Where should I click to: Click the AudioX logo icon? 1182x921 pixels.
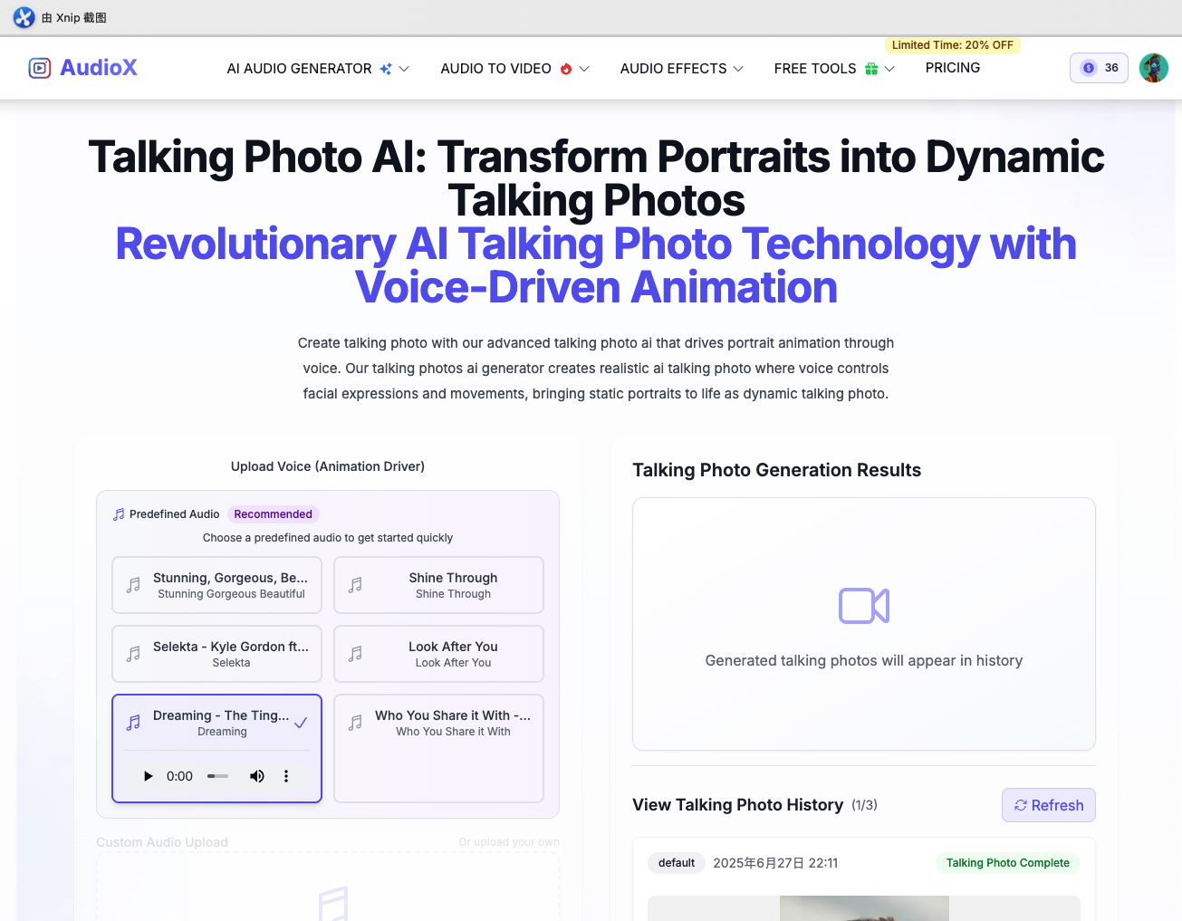coord(40,68)
